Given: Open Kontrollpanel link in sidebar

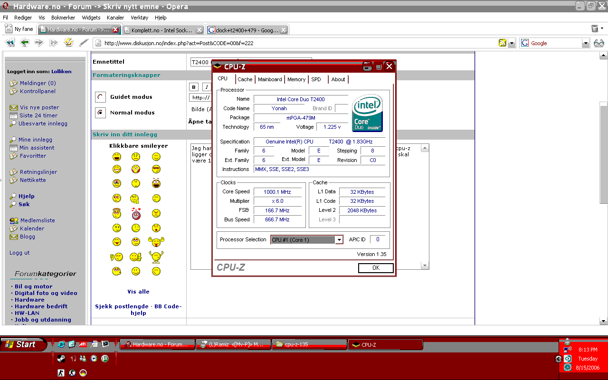Looking at the screenshot, I should (x=38, y=91).
